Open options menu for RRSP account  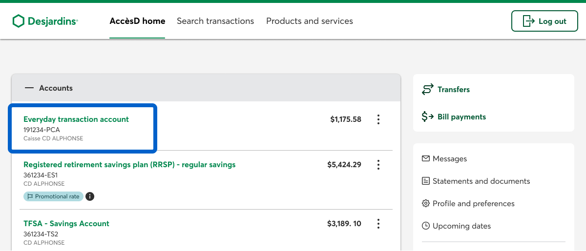[x=378, y=165]
